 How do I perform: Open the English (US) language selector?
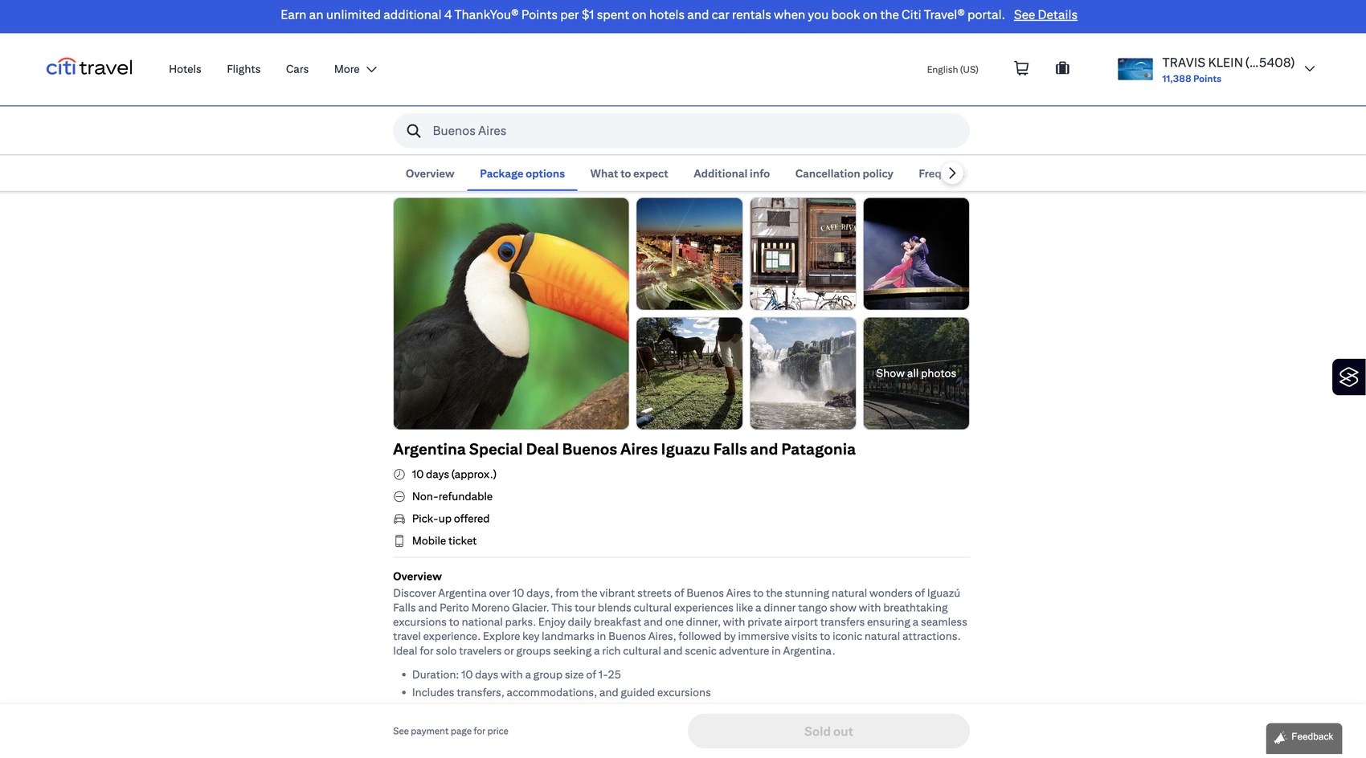[952, 70]
